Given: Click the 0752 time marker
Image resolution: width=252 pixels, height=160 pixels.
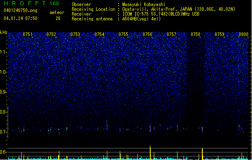Looking at the screenshot, I should tap(51, 34).
